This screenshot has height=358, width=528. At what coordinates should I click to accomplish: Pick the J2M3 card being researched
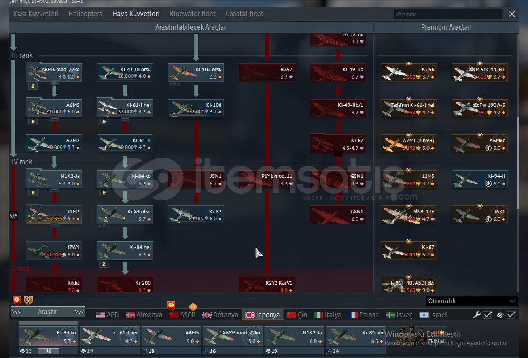[54, 215]
